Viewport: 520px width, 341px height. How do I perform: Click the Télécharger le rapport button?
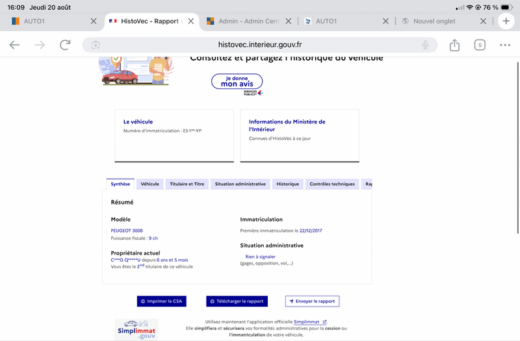point(237,301)
